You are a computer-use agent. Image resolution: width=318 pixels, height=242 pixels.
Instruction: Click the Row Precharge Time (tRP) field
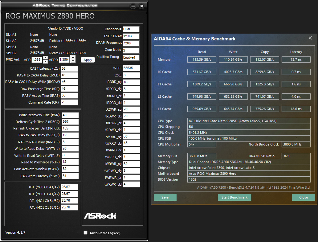(69, 89)
